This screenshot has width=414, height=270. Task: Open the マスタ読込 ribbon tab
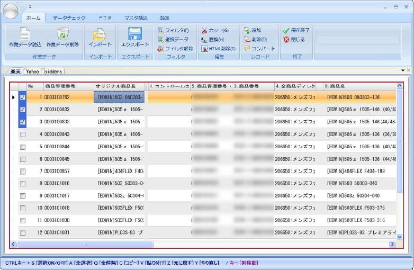pyautogui.click(x=136, y=18)
